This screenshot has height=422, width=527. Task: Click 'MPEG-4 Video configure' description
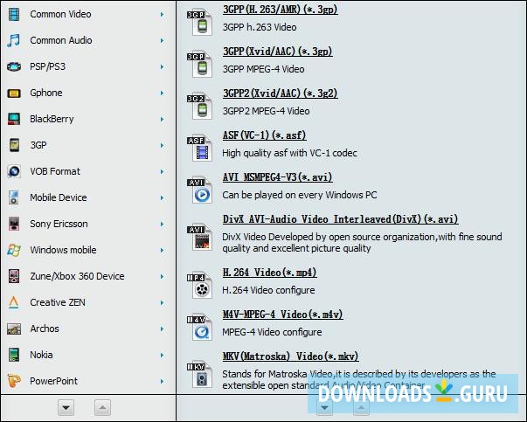click(272, 332)
